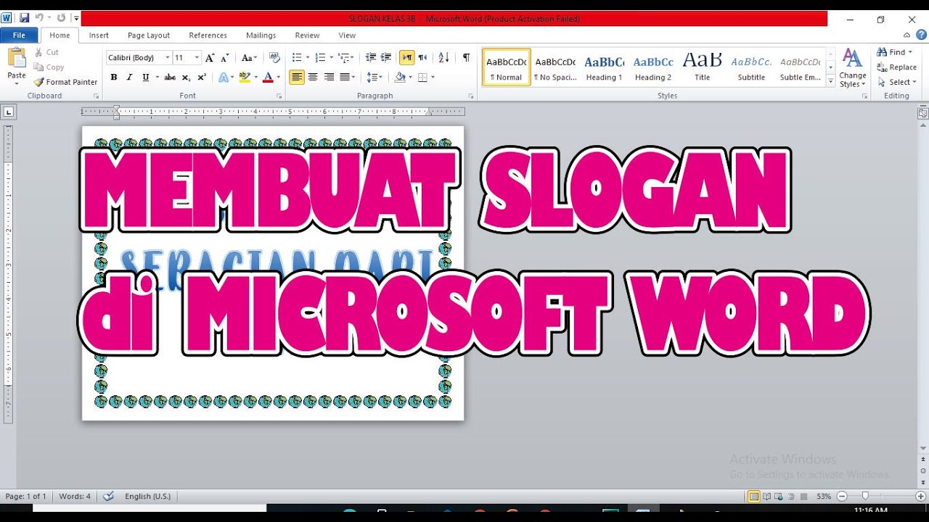The image size is (929, 522).
Task: Toggle Italic formatting
Action: pos(129,77)
